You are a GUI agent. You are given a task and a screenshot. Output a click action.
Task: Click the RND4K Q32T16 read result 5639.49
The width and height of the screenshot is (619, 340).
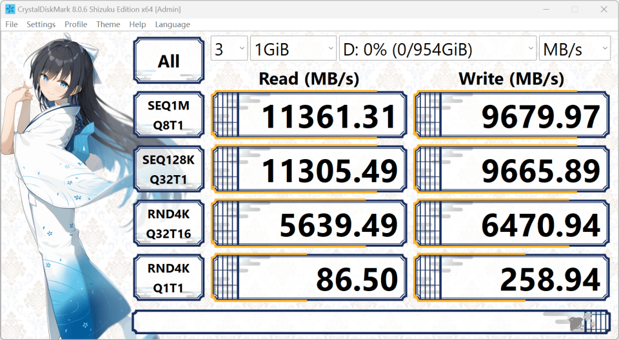click(x=309, y=223)
